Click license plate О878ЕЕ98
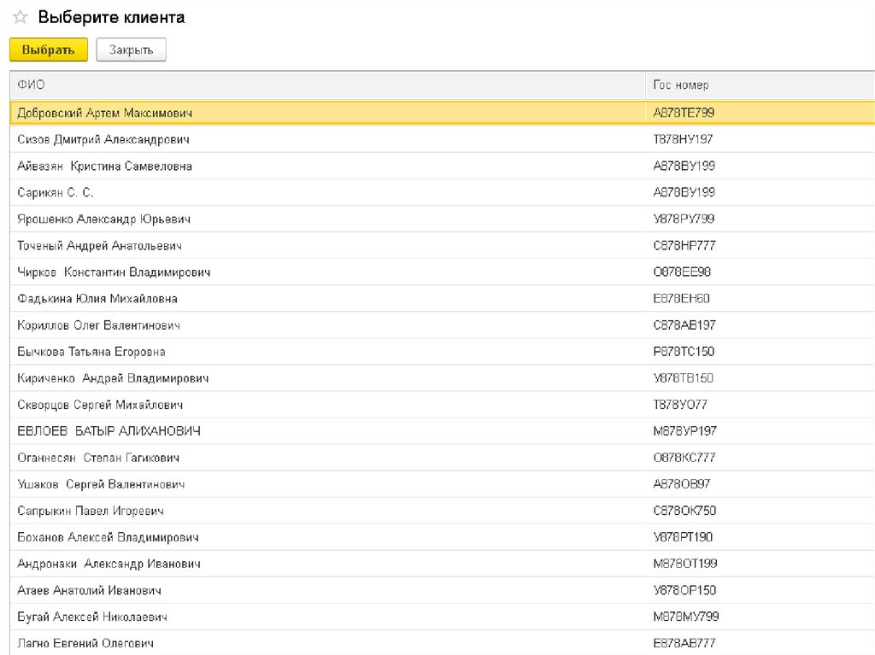 [x=682, y=272]
